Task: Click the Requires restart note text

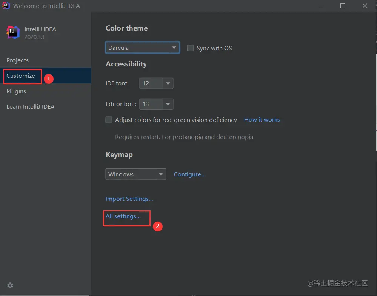Action: point(184,137)
